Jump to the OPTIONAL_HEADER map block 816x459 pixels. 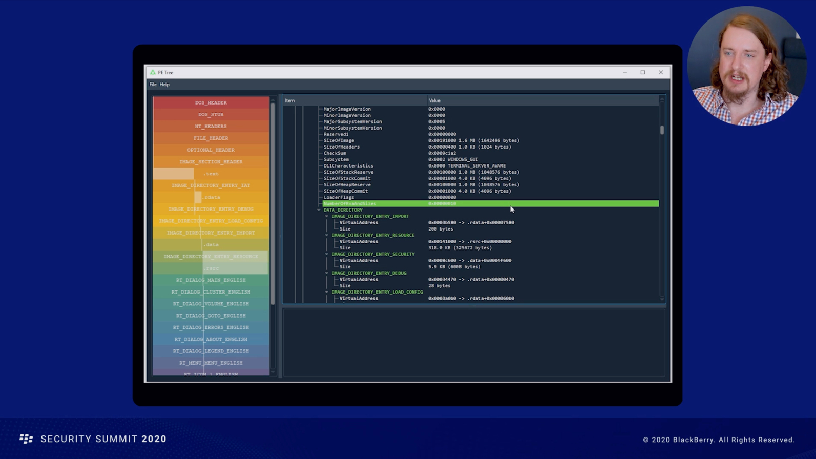211,150
